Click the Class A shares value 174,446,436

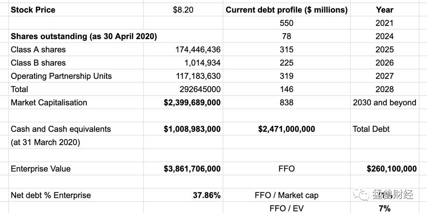(197, 50)
